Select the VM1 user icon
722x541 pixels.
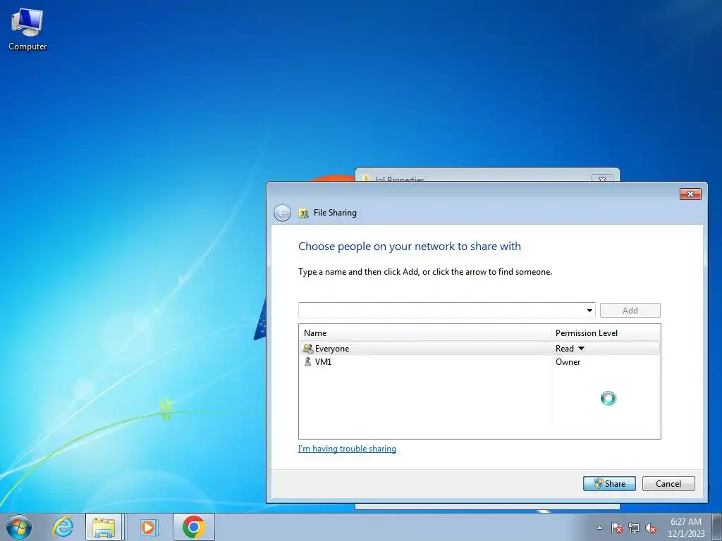tap(307, 361)
